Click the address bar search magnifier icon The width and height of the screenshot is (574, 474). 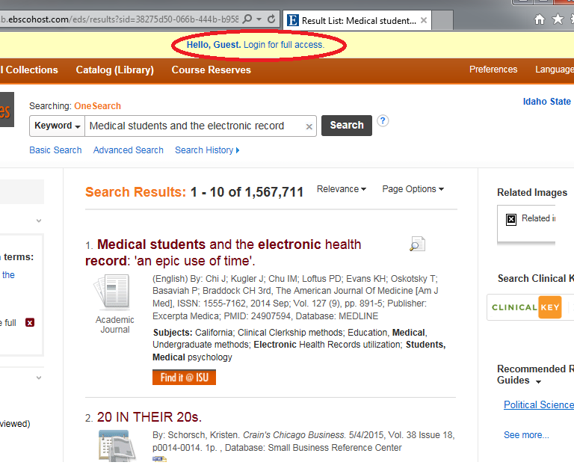pos(248,19)
